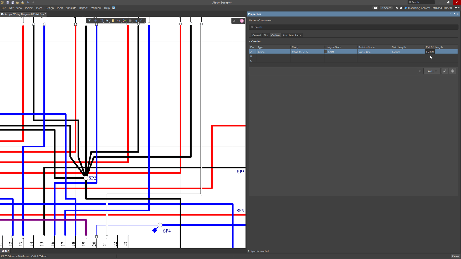Viewport: 461px width, 259px height.
Task: Select the text string tool
Action: pyautogui.click(x=136, y=20)
